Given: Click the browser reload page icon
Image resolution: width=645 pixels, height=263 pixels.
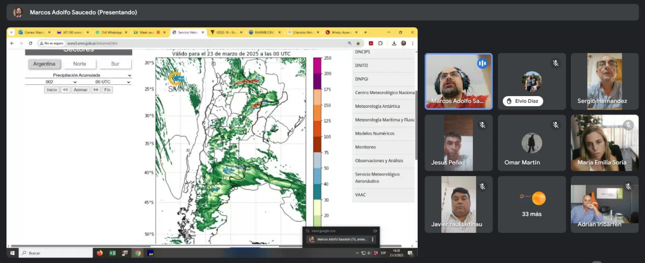Looking at the screenshot, I should (x=29, y=43).
